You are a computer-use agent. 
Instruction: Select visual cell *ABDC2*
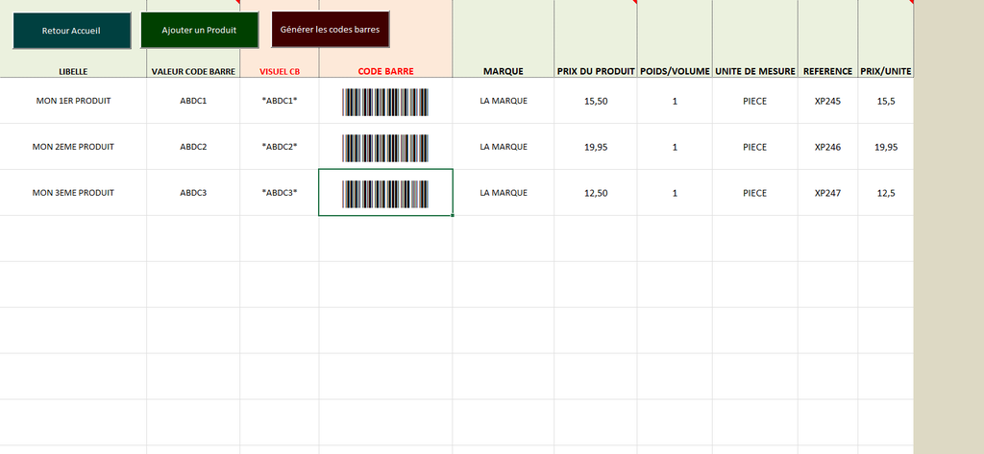point(280,147)
